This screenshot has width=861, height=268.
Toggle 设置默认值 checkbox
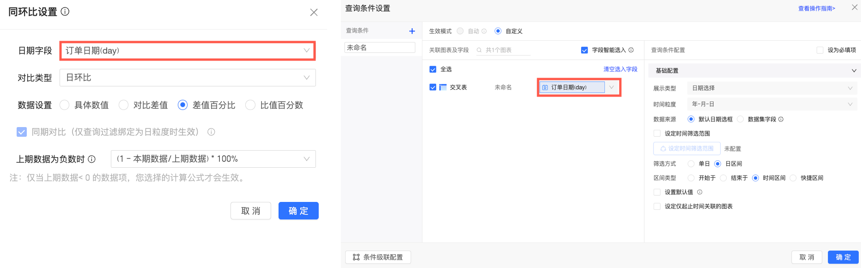[x=657, y=192]
